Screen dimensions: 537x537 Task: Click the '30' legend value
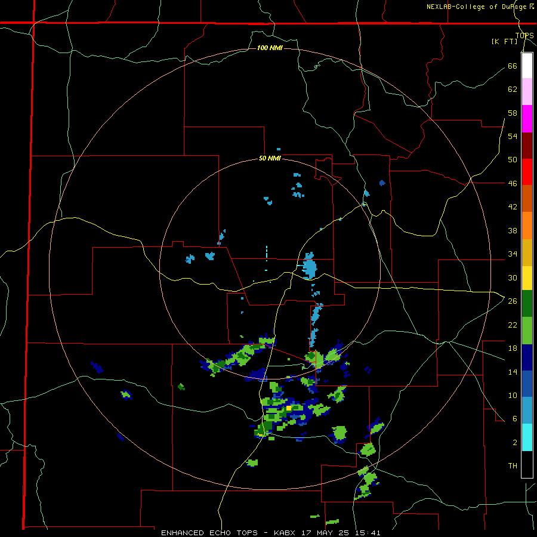tap(513, 277)
